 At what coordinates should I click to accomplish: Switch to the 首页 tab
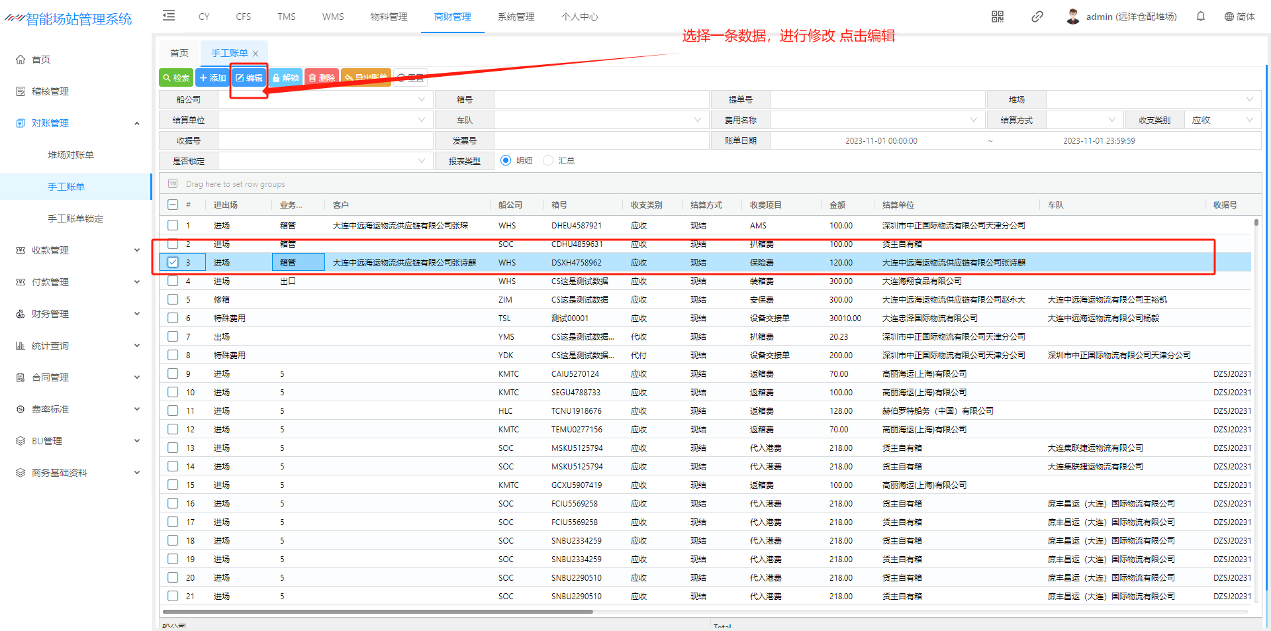pyautogui.click(x=179, y=53)
